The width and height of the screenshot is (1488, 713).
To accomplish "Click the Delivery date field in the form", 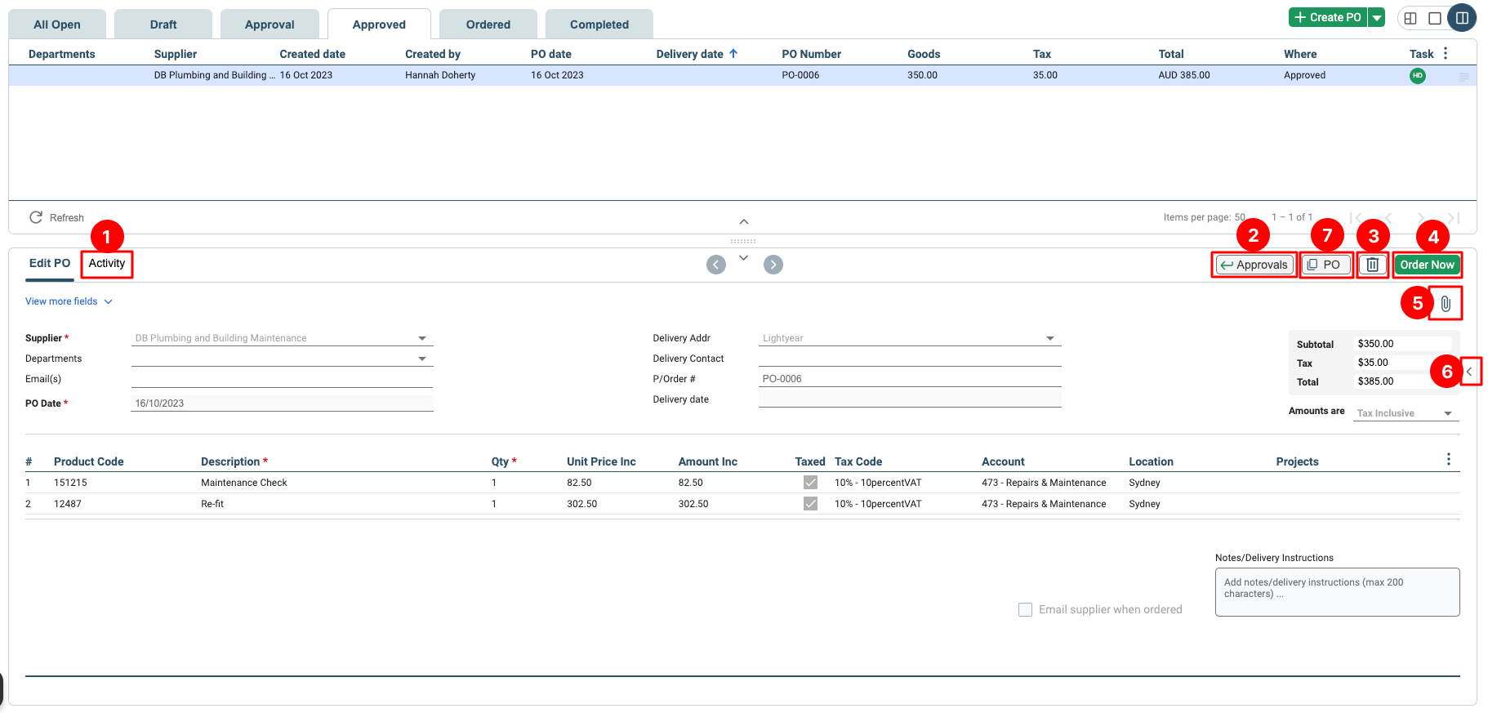I will [x=910, y=399].
